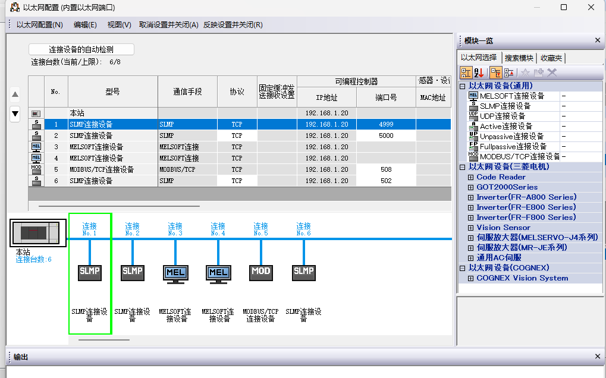Collapse the 以太网设备(通用) category
Screen dimensions: 606x378
463,86
